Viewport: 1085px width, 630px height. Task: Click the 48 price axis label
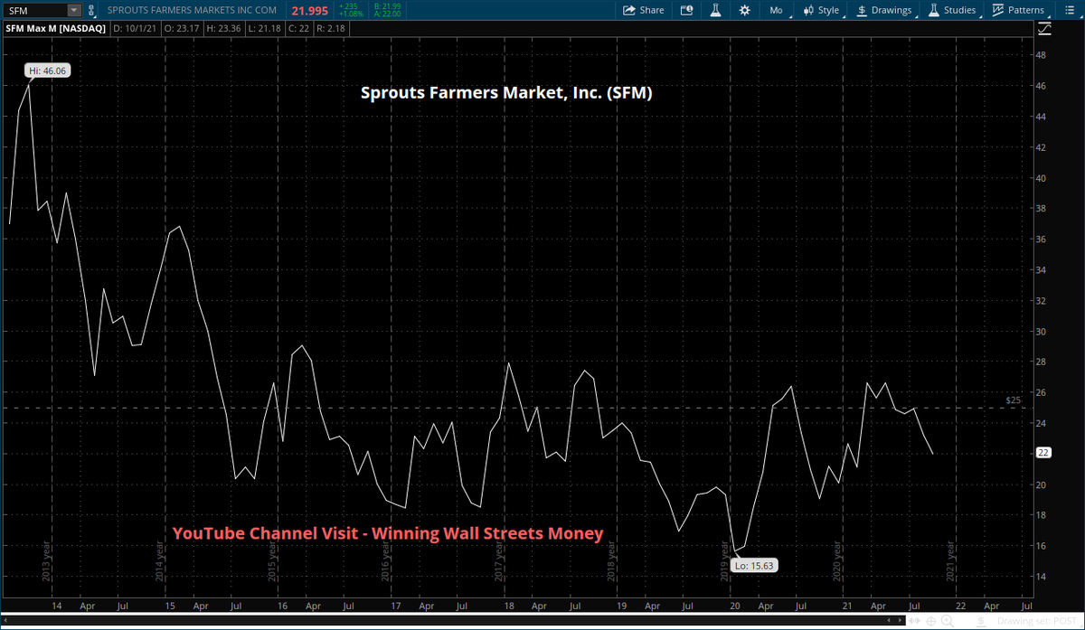(x=1042, y=54)
